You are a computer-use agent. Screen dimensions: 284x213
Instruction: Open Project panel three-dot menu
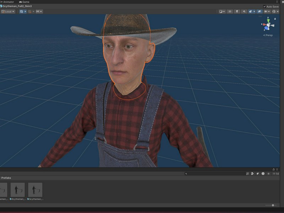pyautogui.click(x=277, y=169)
